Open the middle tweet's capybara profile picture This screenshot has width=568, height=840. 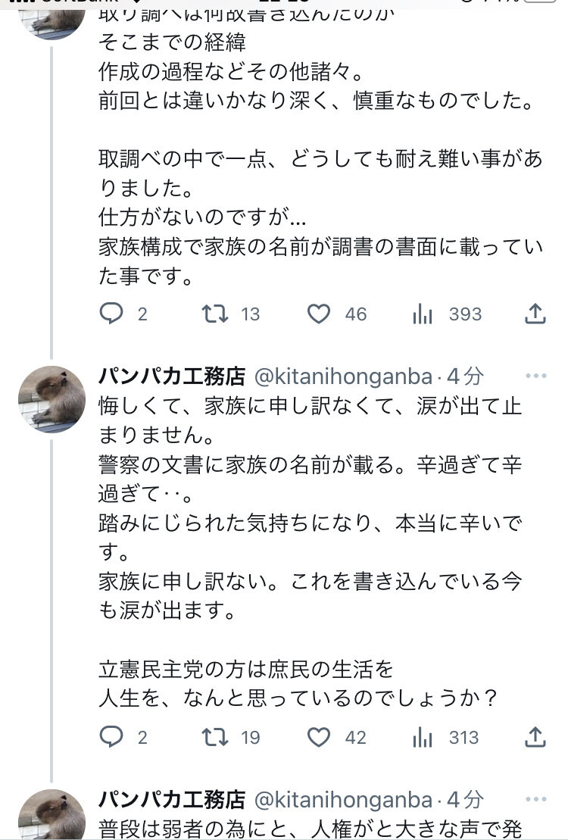[x=51, y=399]
